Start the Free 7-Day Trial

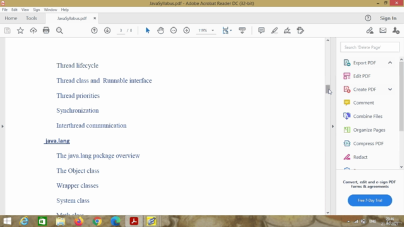(370, 201)
